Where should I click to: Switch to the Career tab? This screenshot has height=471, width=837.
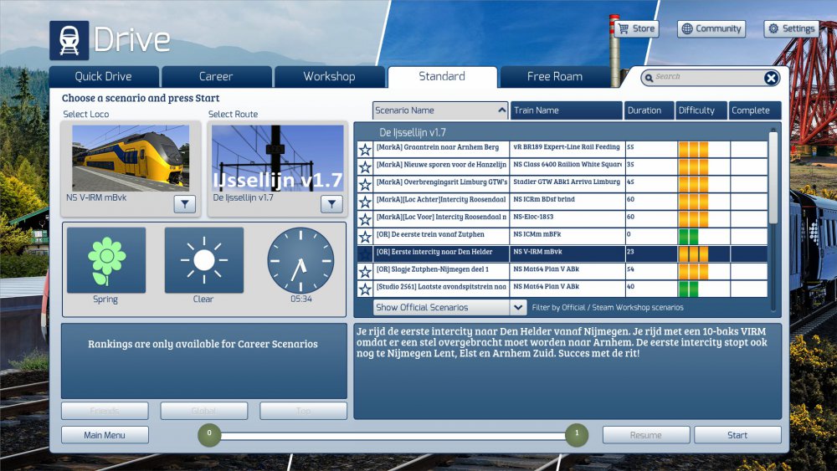[216, 76]
